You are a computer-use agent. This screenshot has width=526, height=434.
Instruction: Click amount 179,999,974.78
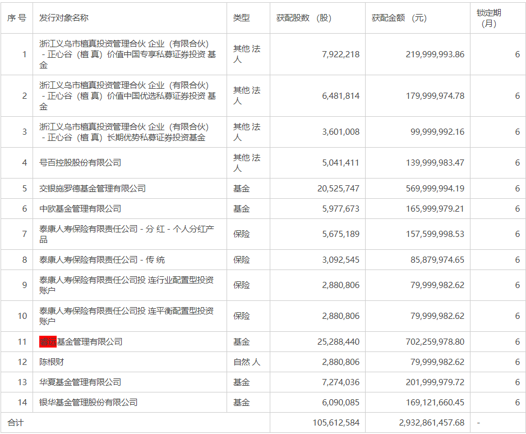tap(435, 96)
